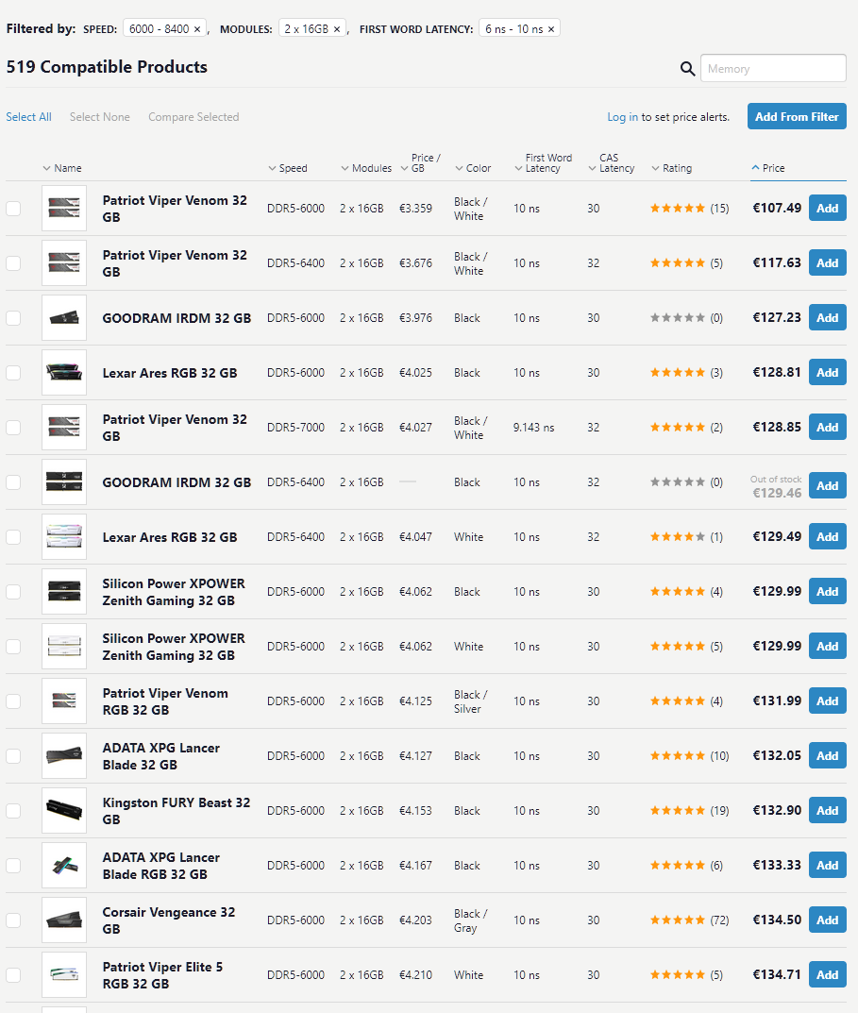Sort by Modules column header

pos(366,168)
